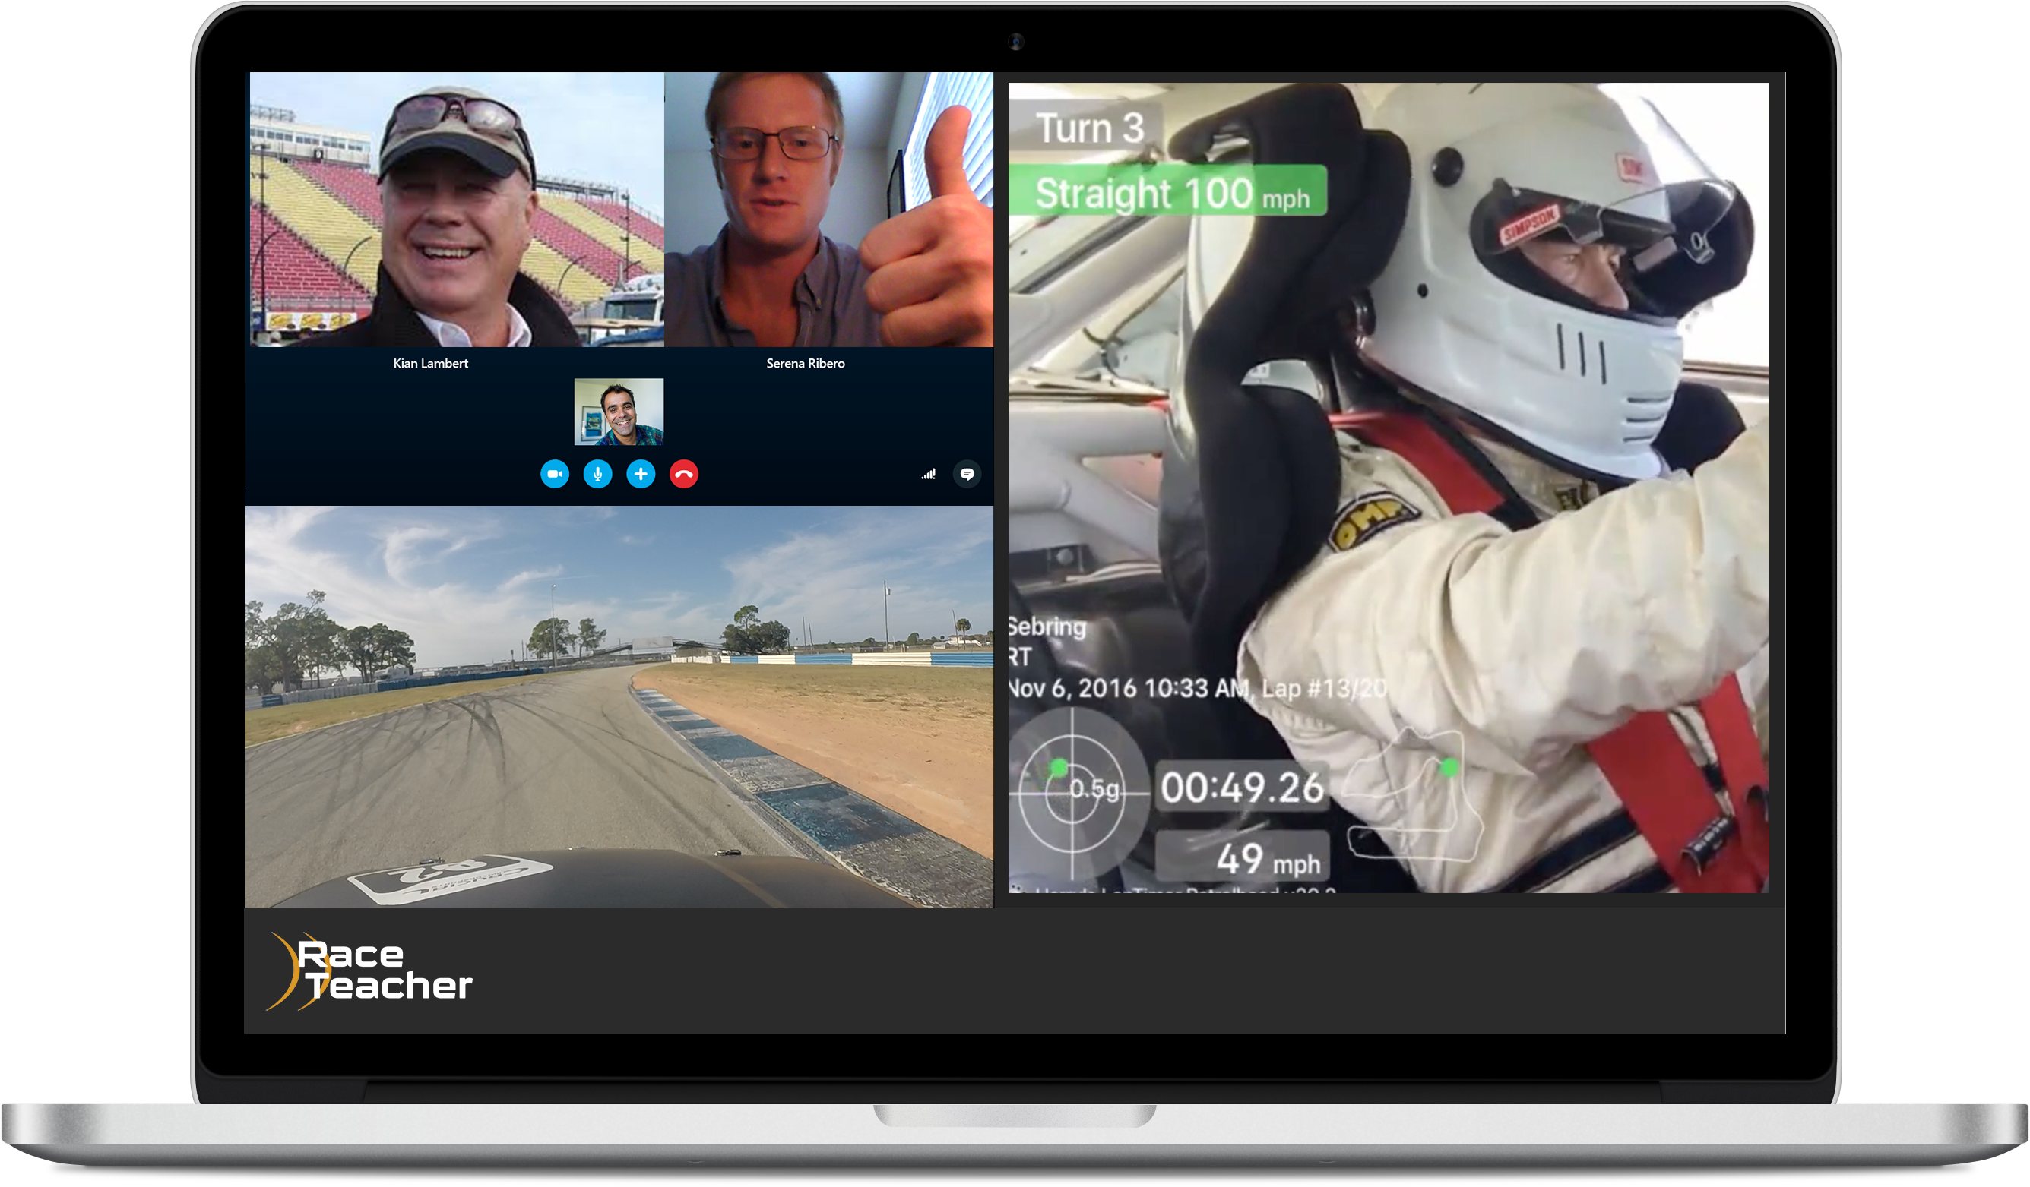Check call quality signal bars icon
Screen dimensions: 2030x1187
tap(928, 474)
